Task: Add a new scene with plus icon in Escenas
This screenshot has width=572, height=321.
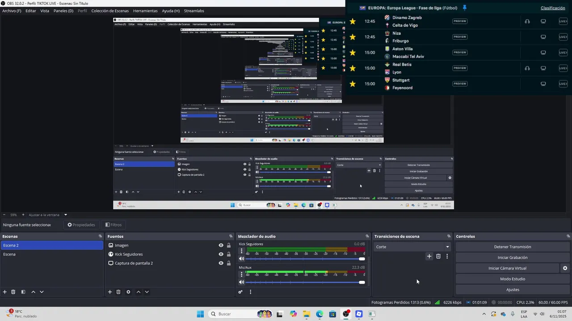Action: pos(5,292)
